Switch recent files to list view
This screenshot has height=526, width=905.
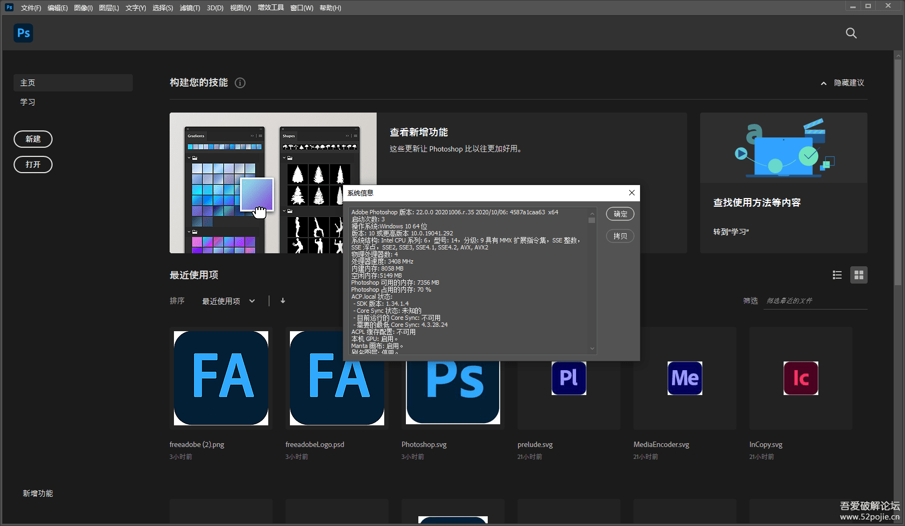click(837, 275)
